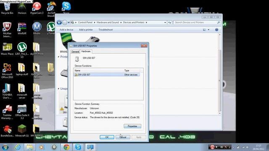Open the Horizon desktop shortcut
The height and width of the screenshot is (151, 269).
click(x=22, y=8)
